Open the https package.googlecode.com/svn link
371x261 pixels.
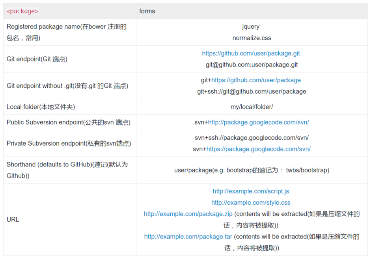(258, 149)
